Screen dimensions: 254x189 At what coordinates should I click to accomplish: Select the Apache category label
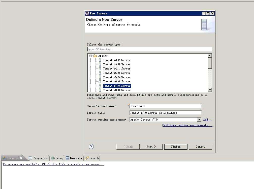pyautogui.click(x=103, y=56)
